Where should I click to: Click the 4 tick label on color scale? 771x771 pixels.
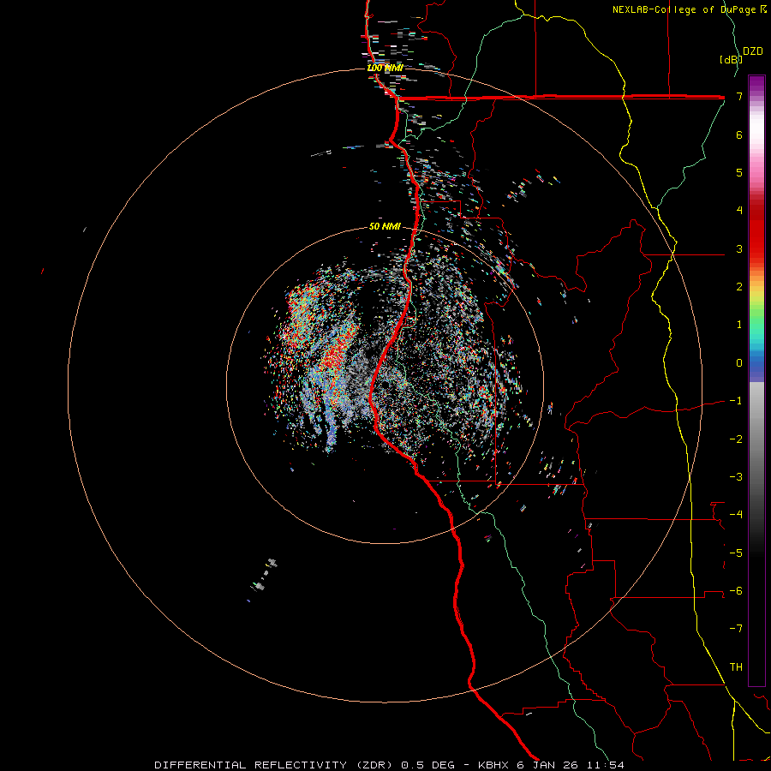pyautogui.click(x=739, y=211)
